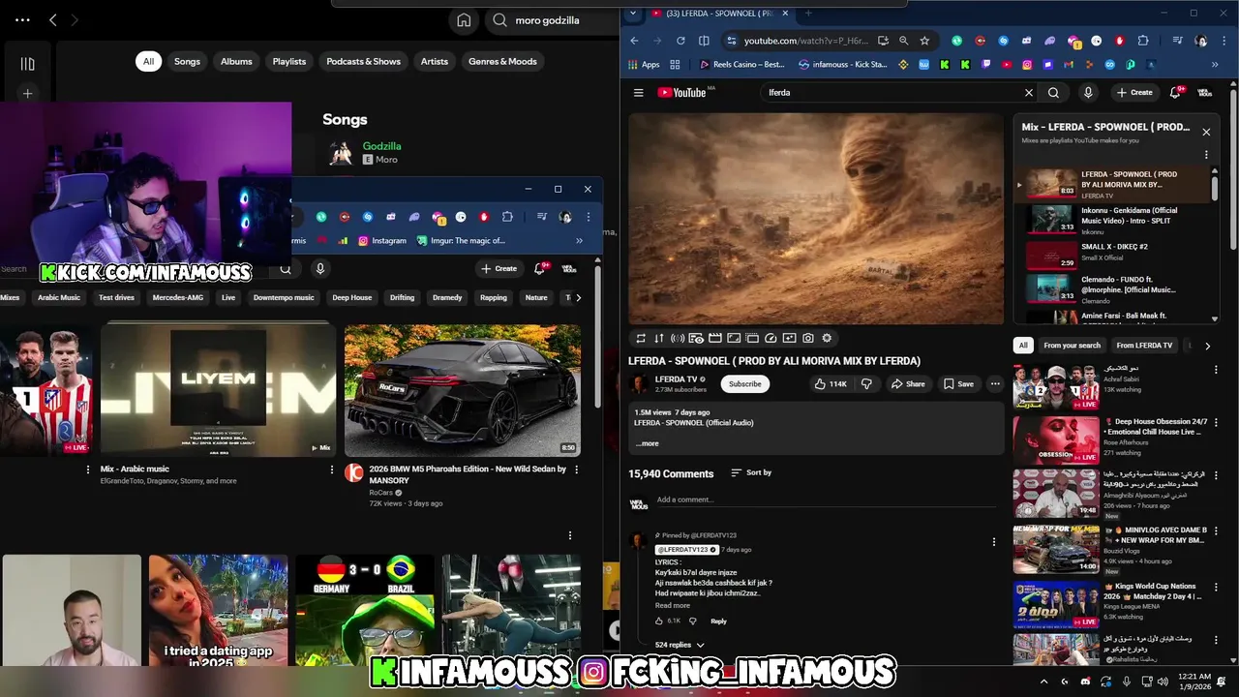Click the YouTube logo in the right window
Screen dimensions: 1239x697
[x=682, y=93]
